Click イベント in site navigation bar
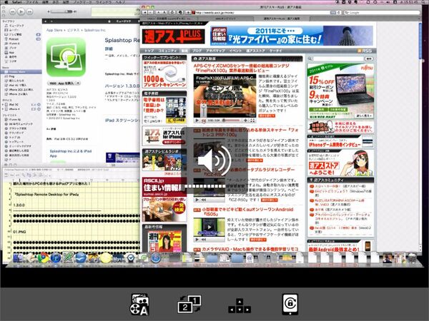 pos(235,51)
